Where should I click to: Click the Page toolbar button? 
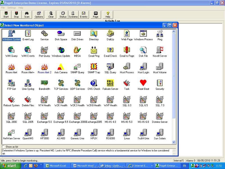96,15
